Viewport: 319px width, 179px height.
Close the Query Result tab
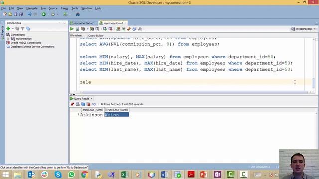[x=92, y=98]
